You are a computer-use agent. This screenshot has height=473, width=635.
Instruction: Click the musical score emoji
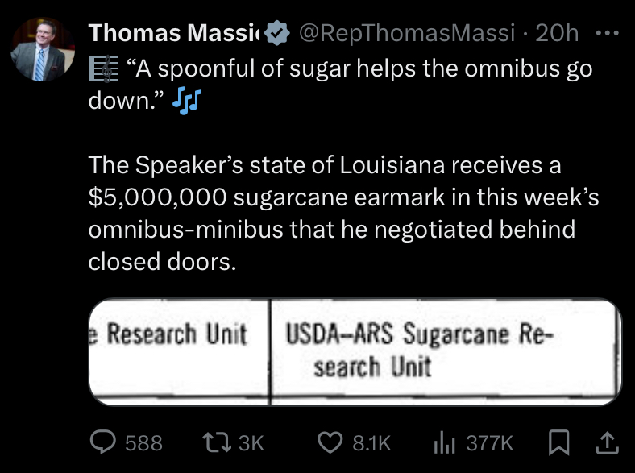104,68
